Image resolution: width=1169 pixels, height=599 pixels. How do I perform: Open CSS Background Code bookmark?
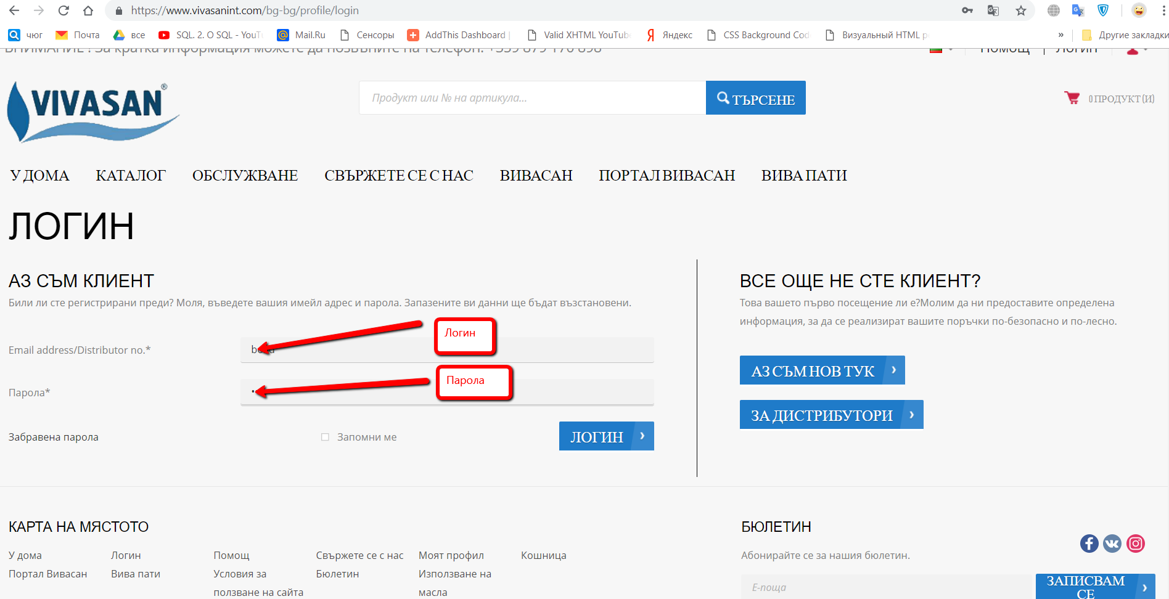tap(758, 35)
